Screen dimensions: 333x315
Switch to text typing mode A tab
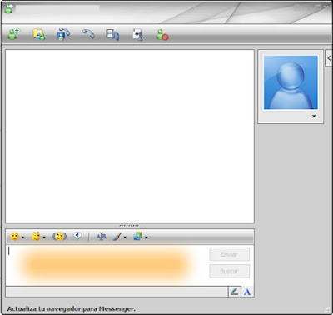point(247,292)
